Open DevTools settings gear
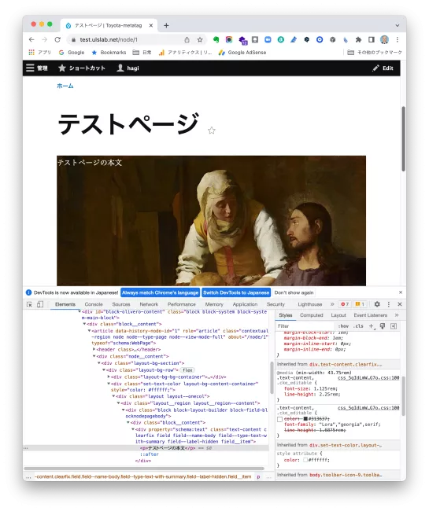This screenshot has width=429, height=511. pos(377,304)
